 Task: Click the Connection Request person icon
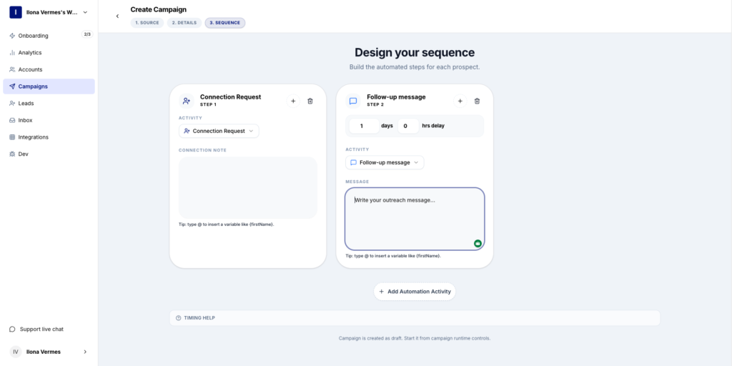click(187, 102)
